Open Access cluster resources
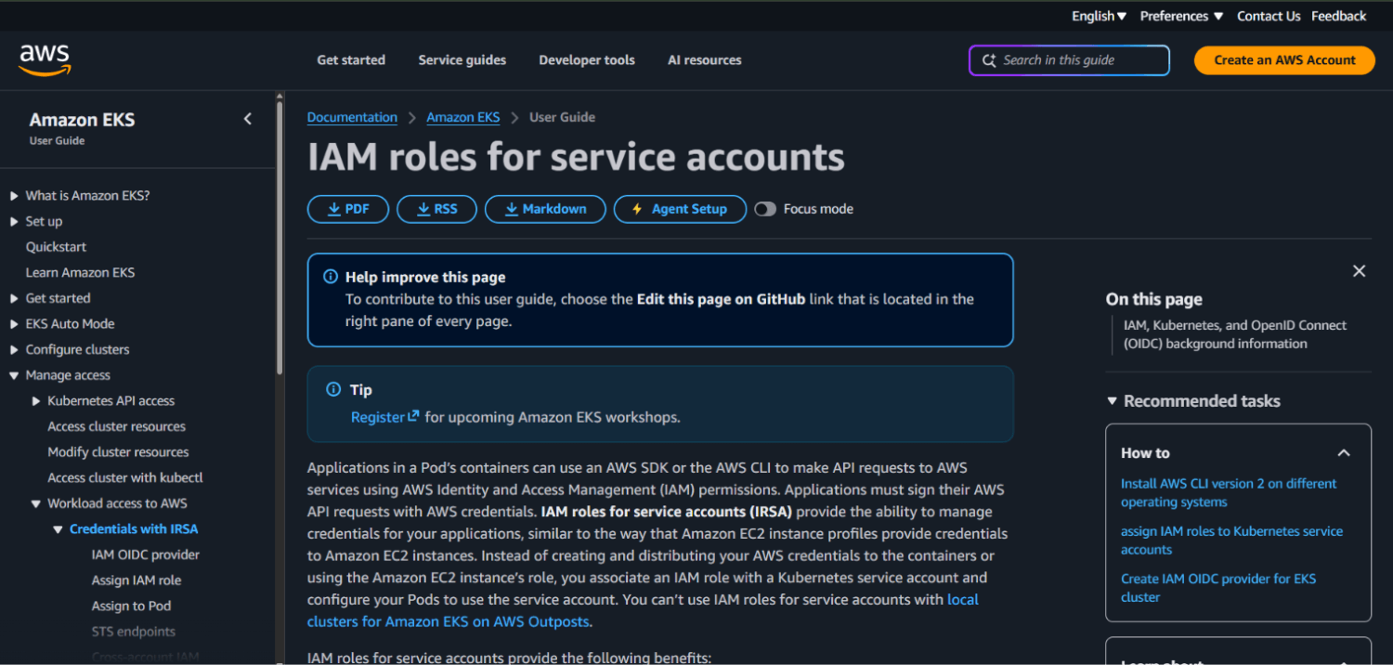 click(x=116, y=426)
